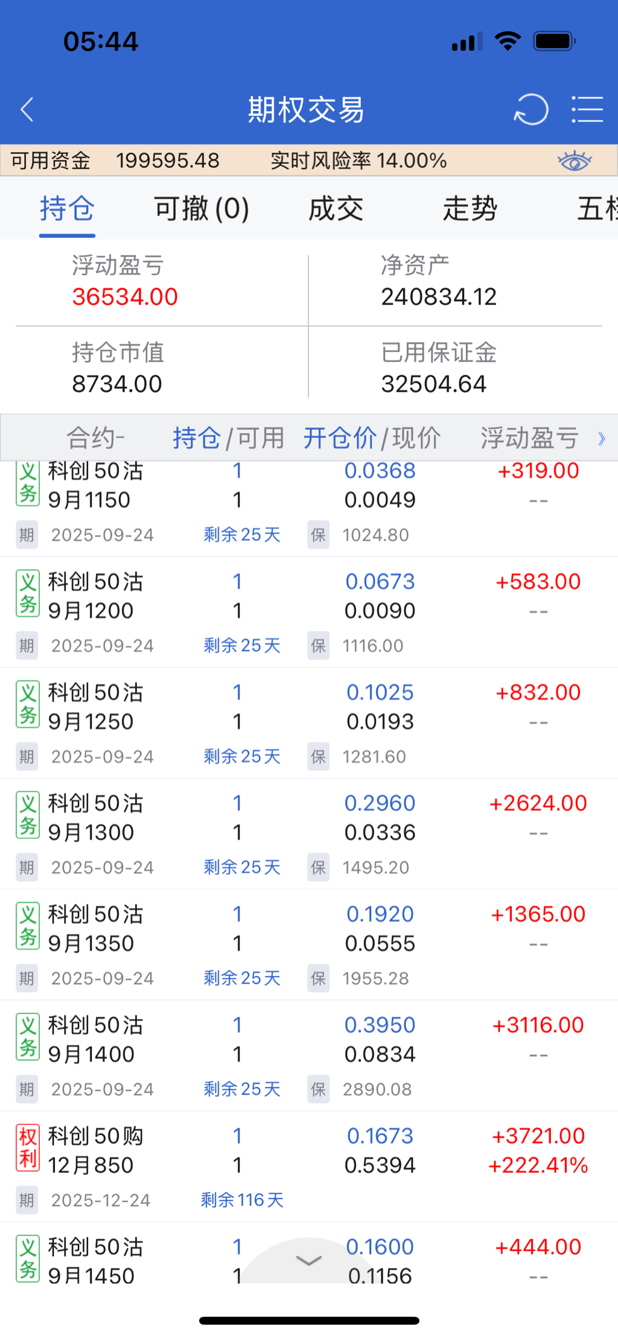618x1338 pixels.
Task: Tap 义务 badge on 9月1150 contract
Action: click(28, 484)
